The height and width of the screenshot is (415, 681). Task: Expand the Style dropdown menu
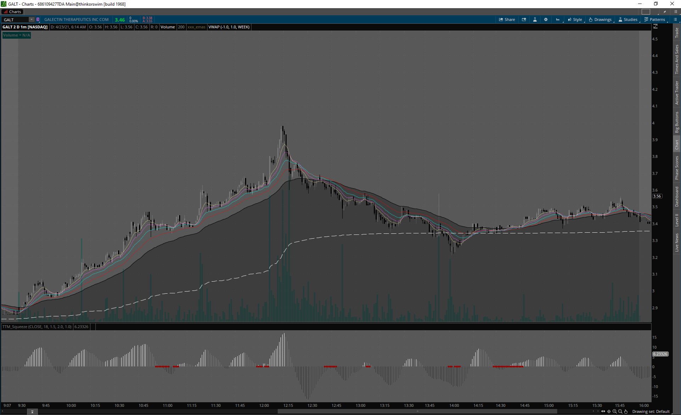click(x=575, y=20)
